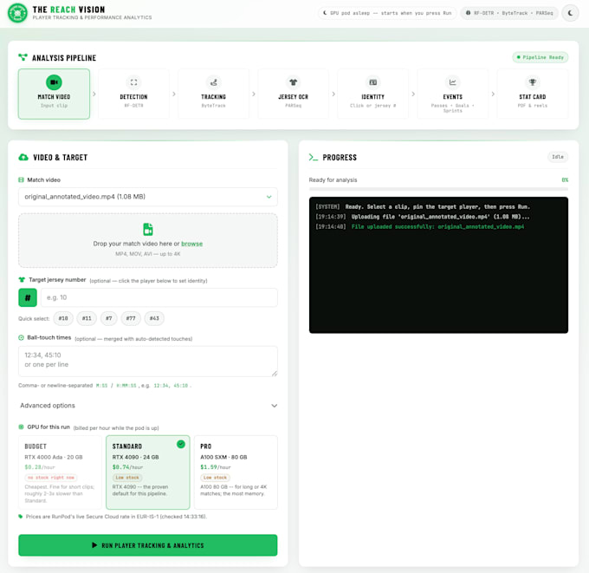589x573 pixels.
Task: Select the Events pipeline step
Action: coord(453,94)
